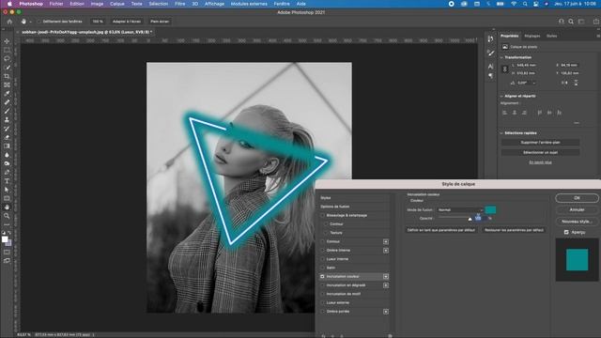
Task: Click Sélectionner un sujet button
Action: [x=540, y=152]
